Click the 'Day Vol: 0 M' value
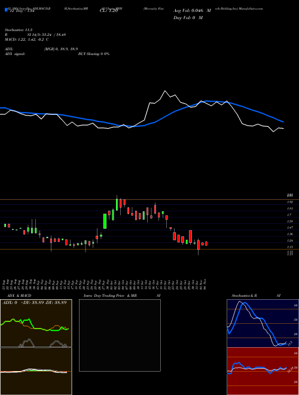Image resolution: width=299 pixels, height=395 pixels. [x=188, y=18]
